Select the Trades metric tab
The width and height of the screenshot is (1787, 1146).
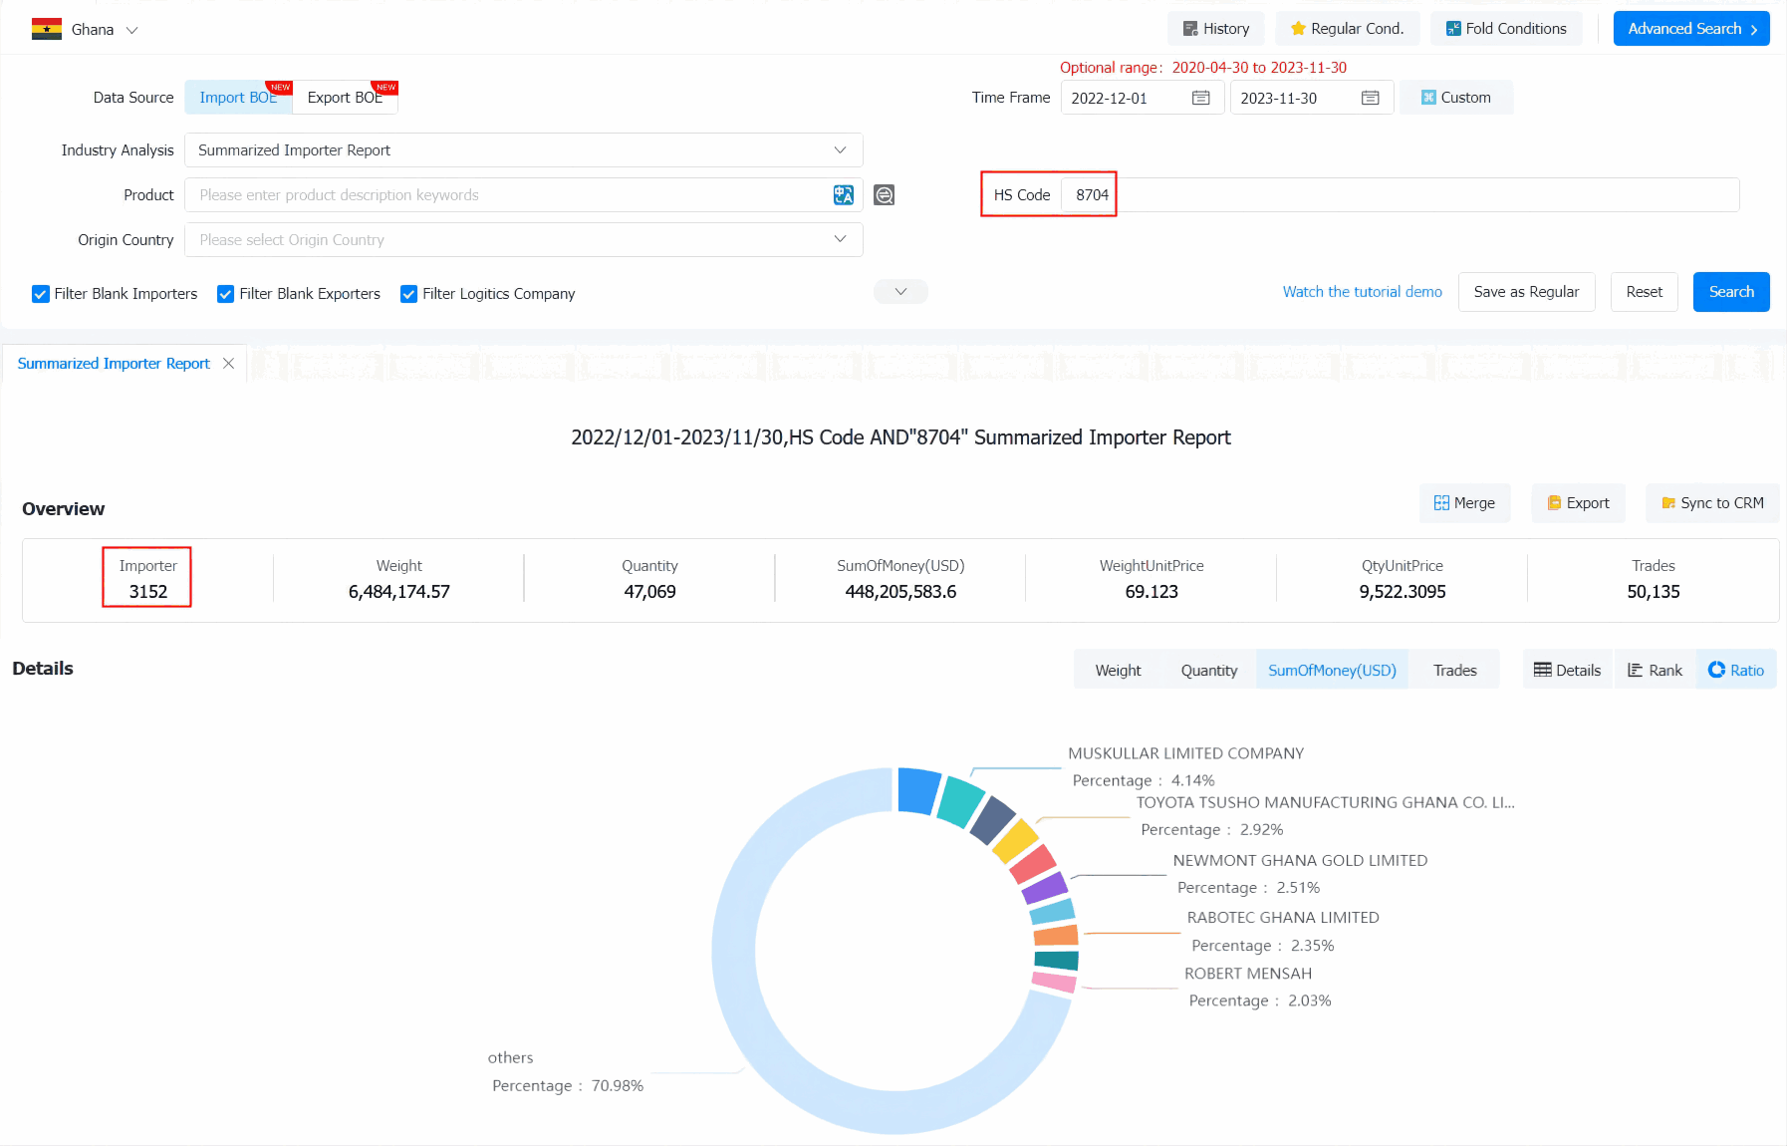[1454, 671]
